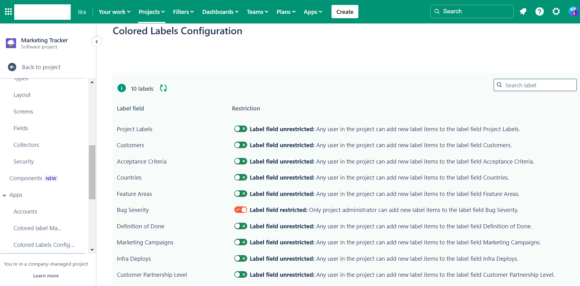Open the user profile avatar
This screenshot has height=286, width=580.
[573, 12]
